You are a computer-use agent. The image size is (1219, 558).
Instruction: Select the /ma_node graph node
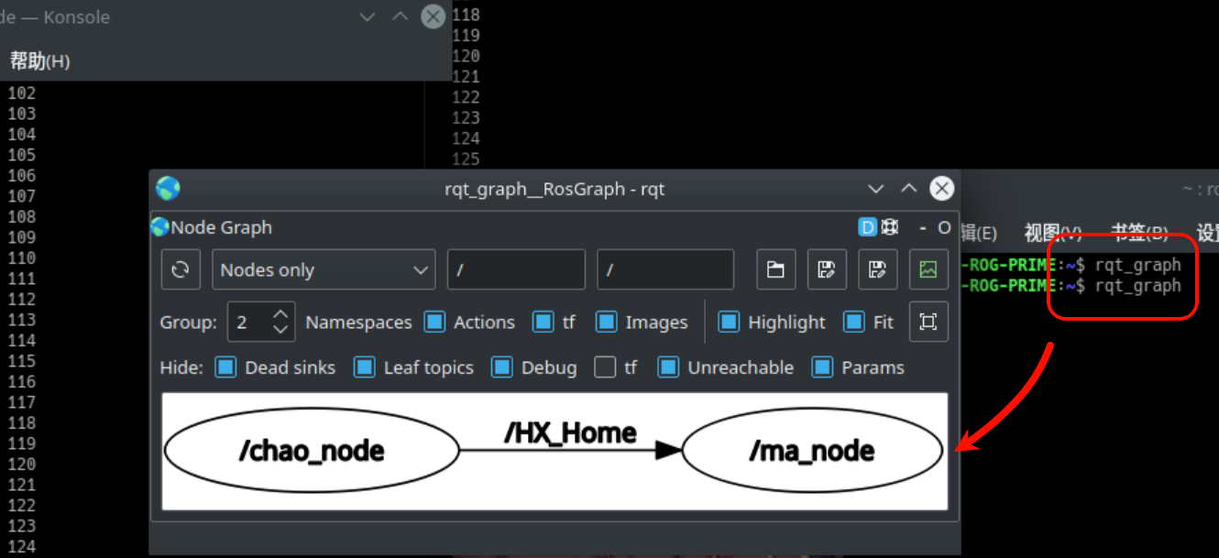[x=812, y=451]
